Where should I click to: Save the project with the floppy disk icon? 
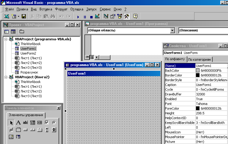[x=24, y=16]
